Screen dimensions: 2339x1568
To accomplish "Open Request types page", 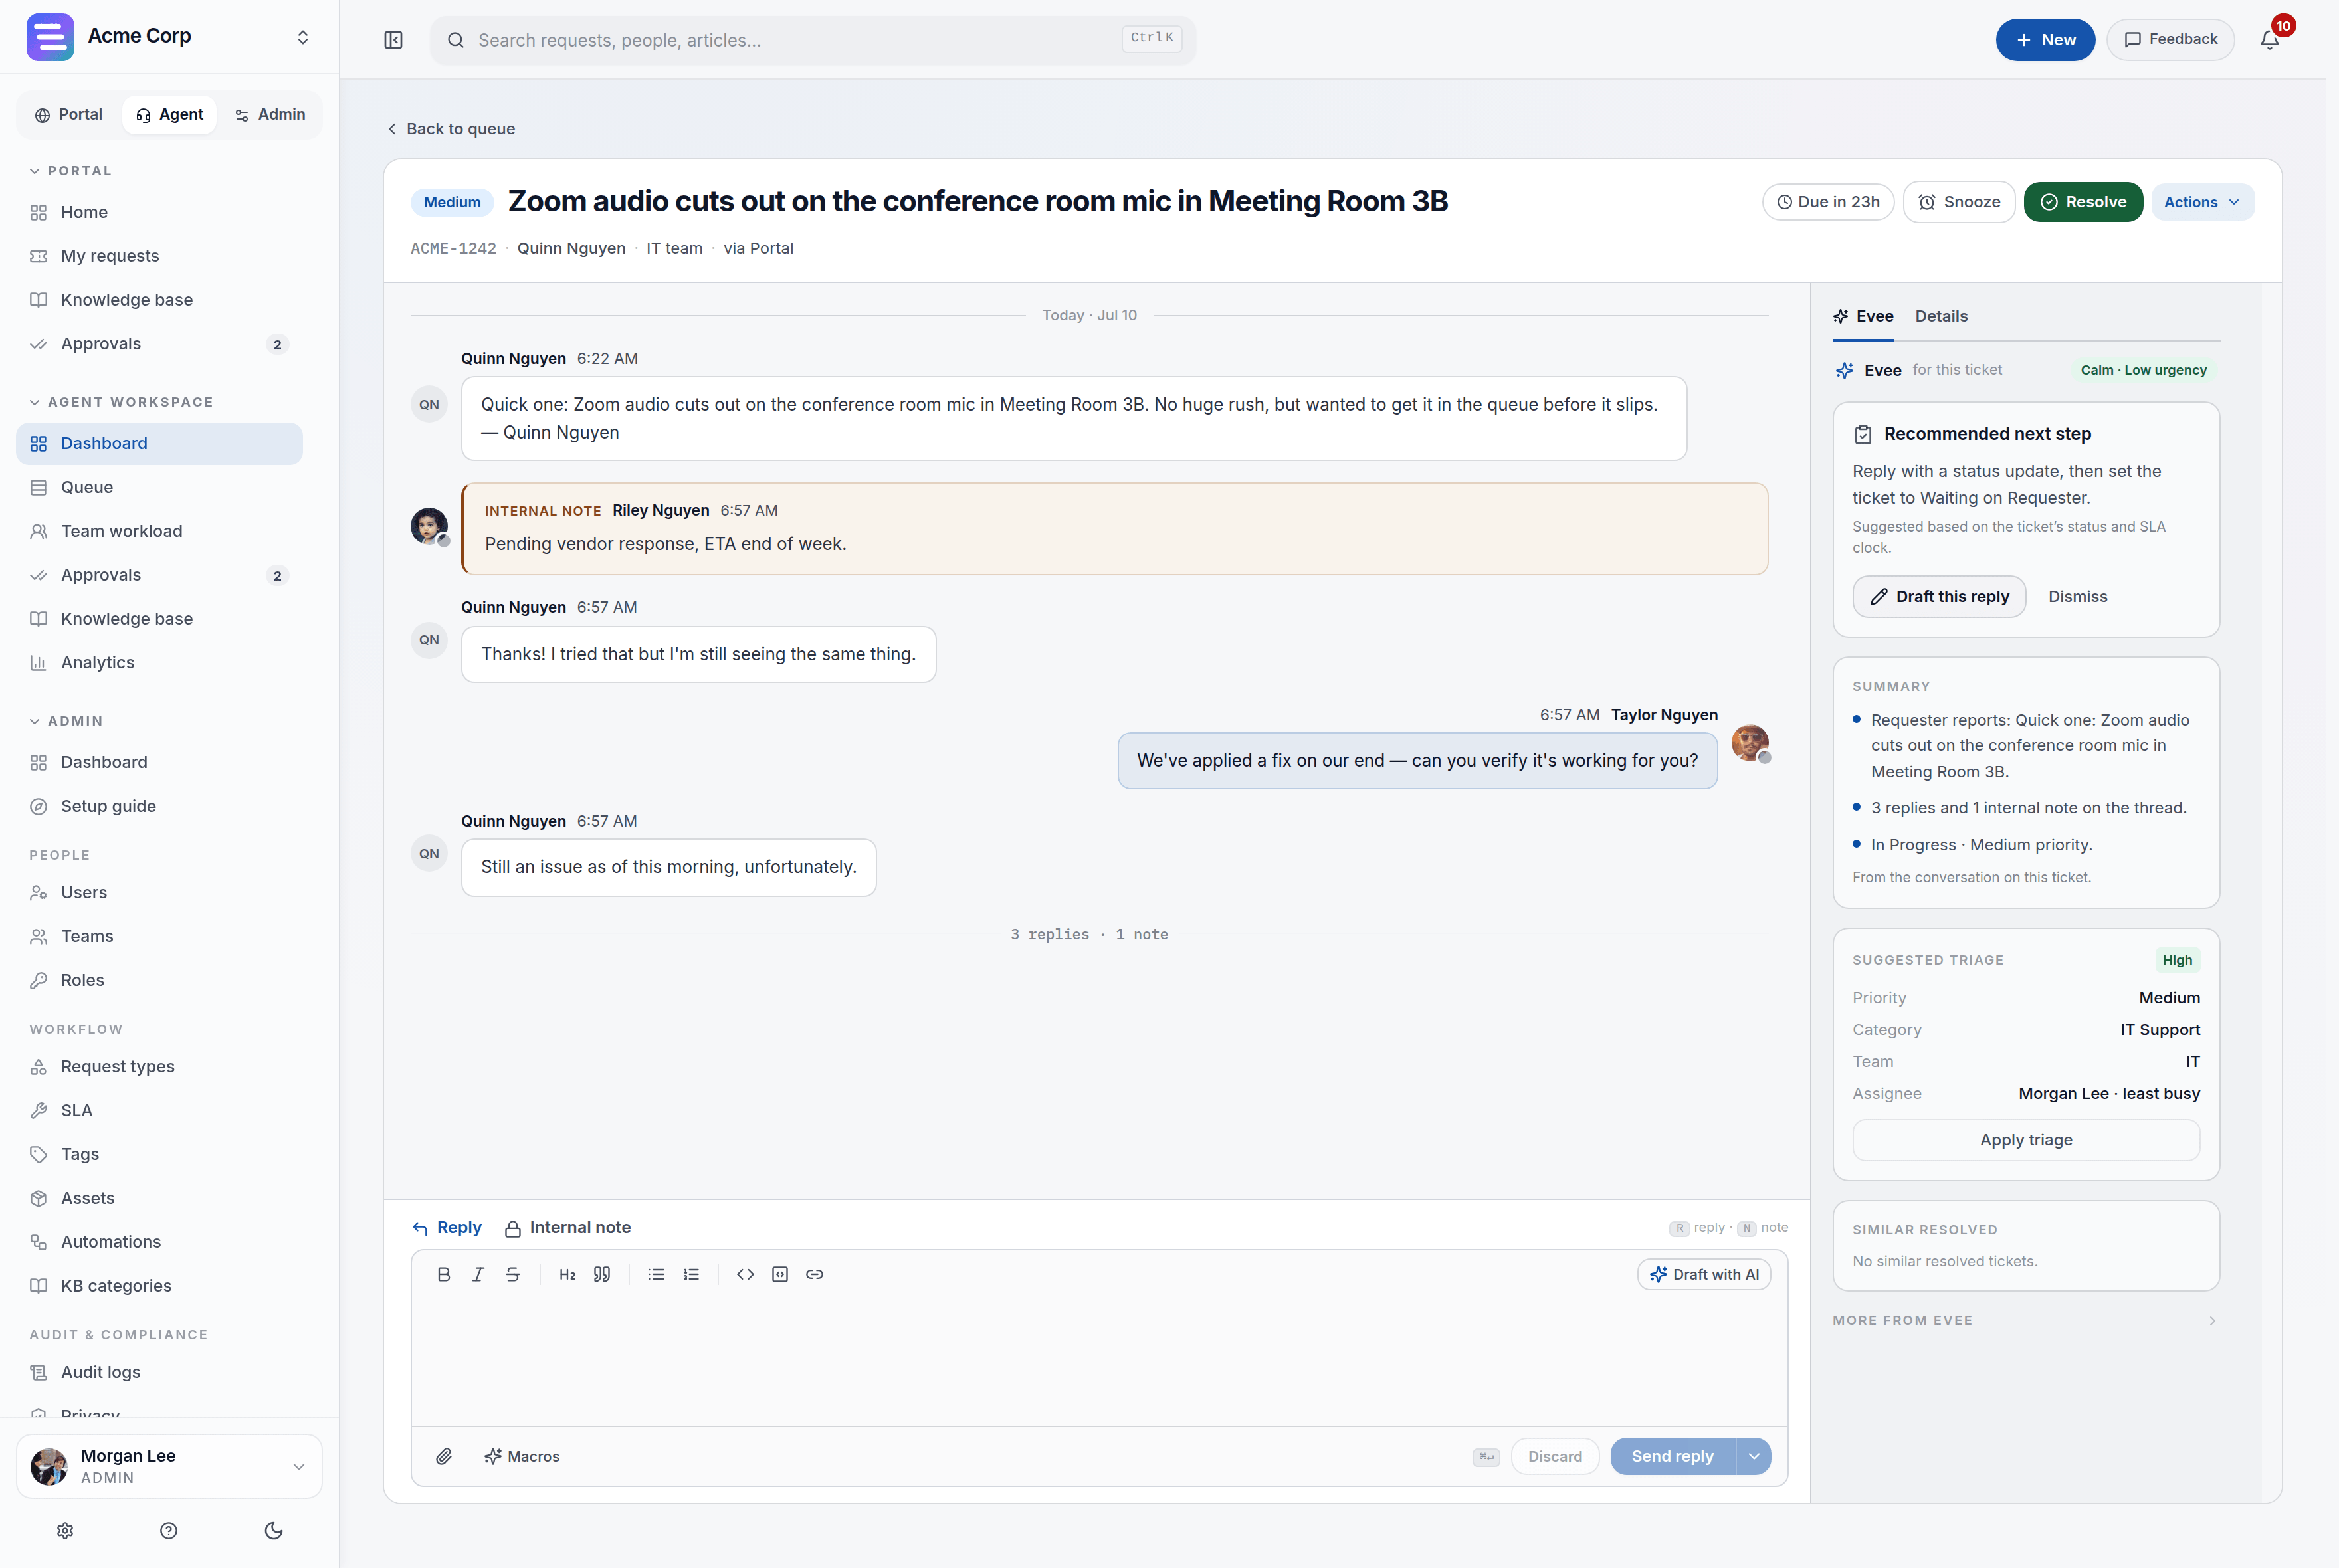I will (x=159, y=1066).
